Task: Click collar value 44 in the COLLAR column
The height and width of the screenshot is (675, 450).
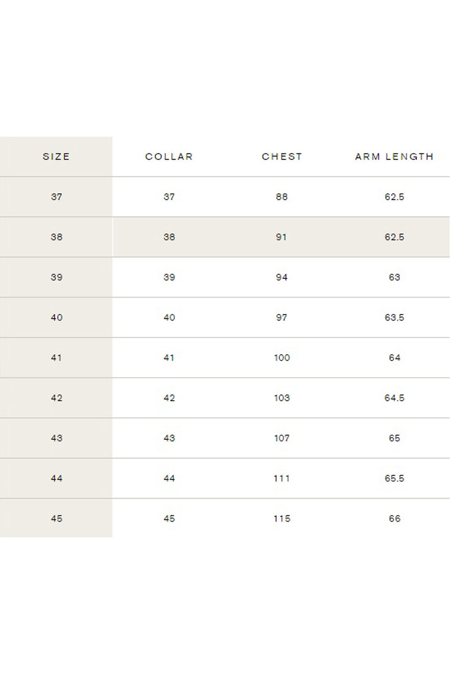Action: tap(169, 478)
